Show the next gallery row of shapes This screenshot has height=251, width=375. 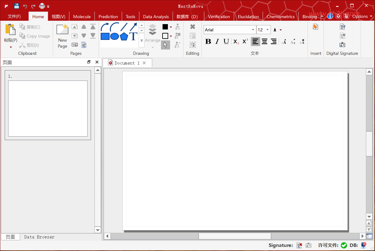point(142,30)
